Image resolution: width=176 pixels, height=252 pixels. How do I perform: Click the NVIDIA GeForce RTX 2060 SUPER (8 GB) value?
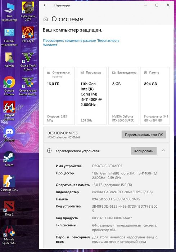(122, 192)
